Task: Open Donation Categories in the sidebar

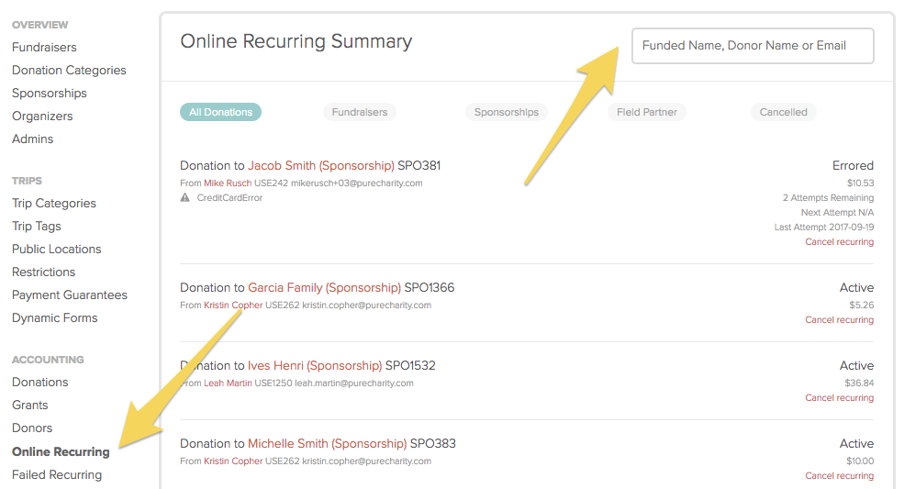Action: point(69,70)
